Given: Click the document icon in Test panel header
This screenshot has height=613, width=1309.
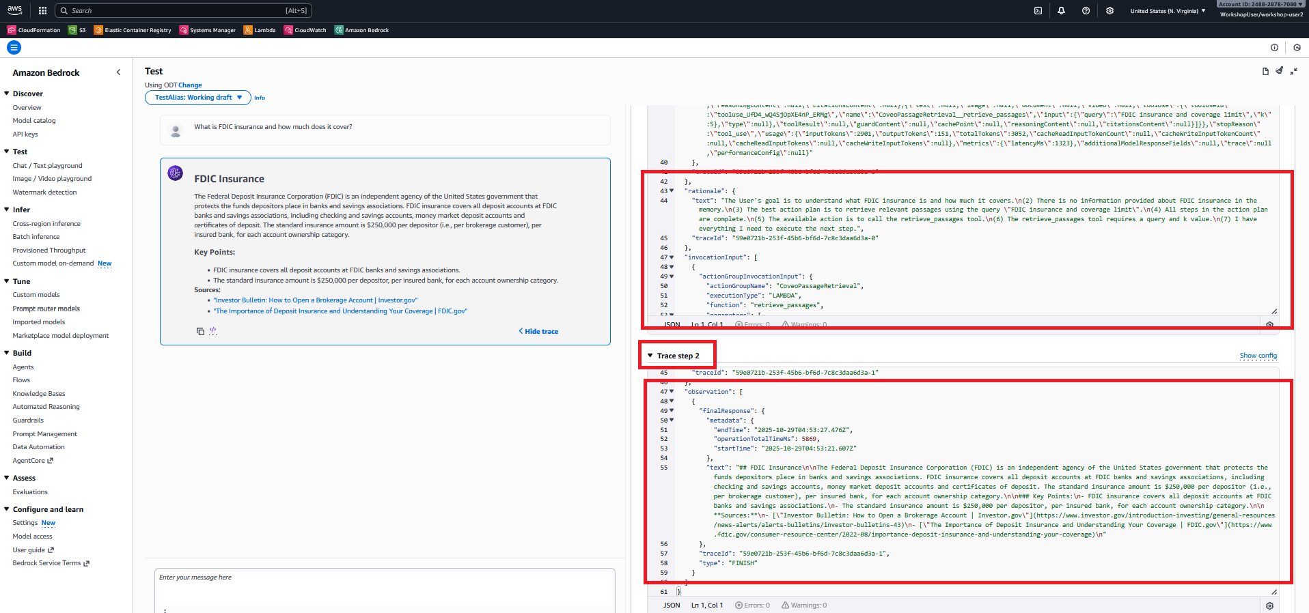Looking at the screenshot, I should [1265, 71].
